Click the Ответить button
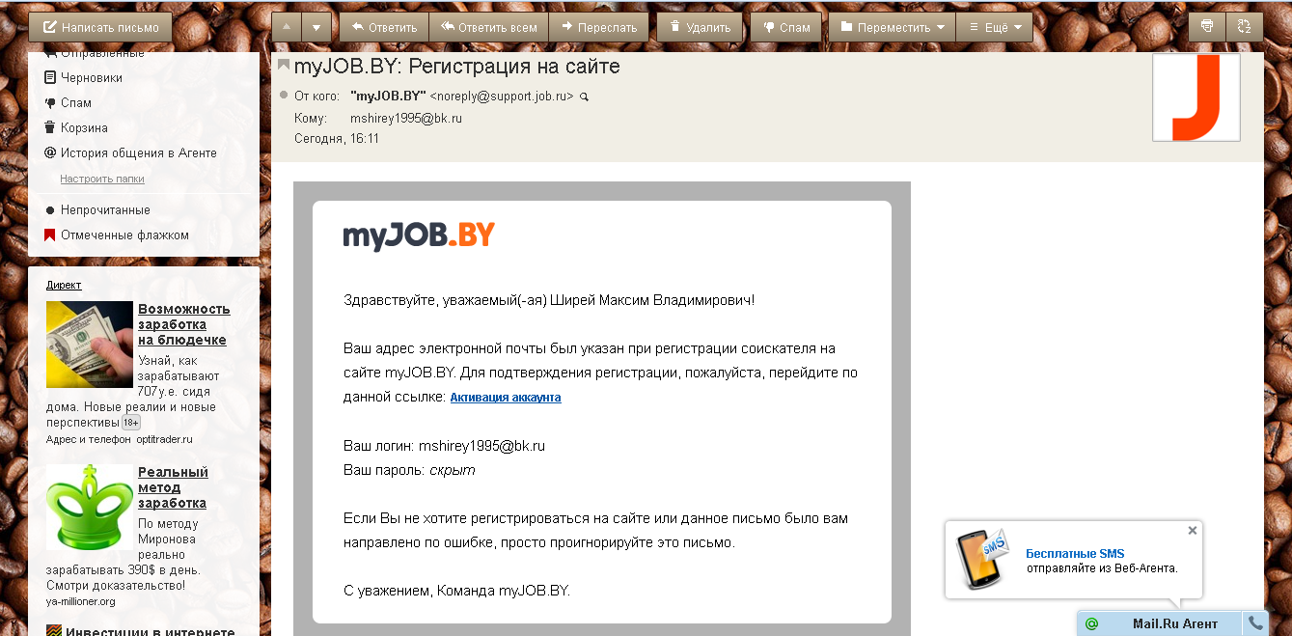Viewport: 1292px width, 636px height. pos(384,27)
